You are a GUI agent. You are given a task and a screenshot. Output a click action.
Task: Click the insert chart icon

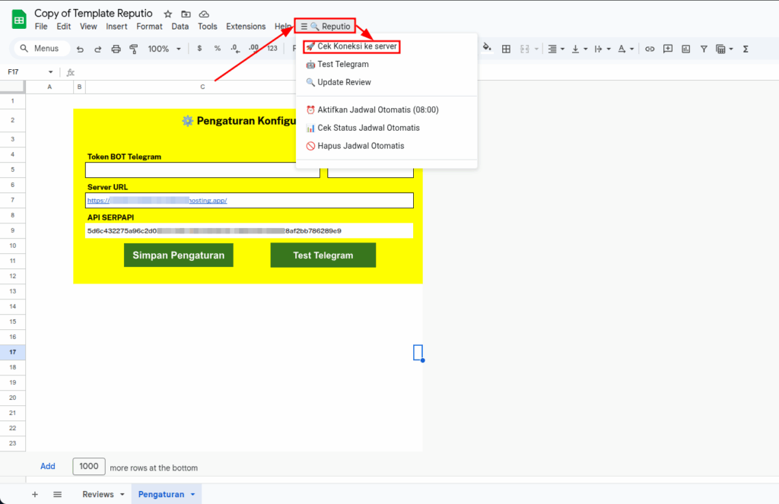click(686, 49)
